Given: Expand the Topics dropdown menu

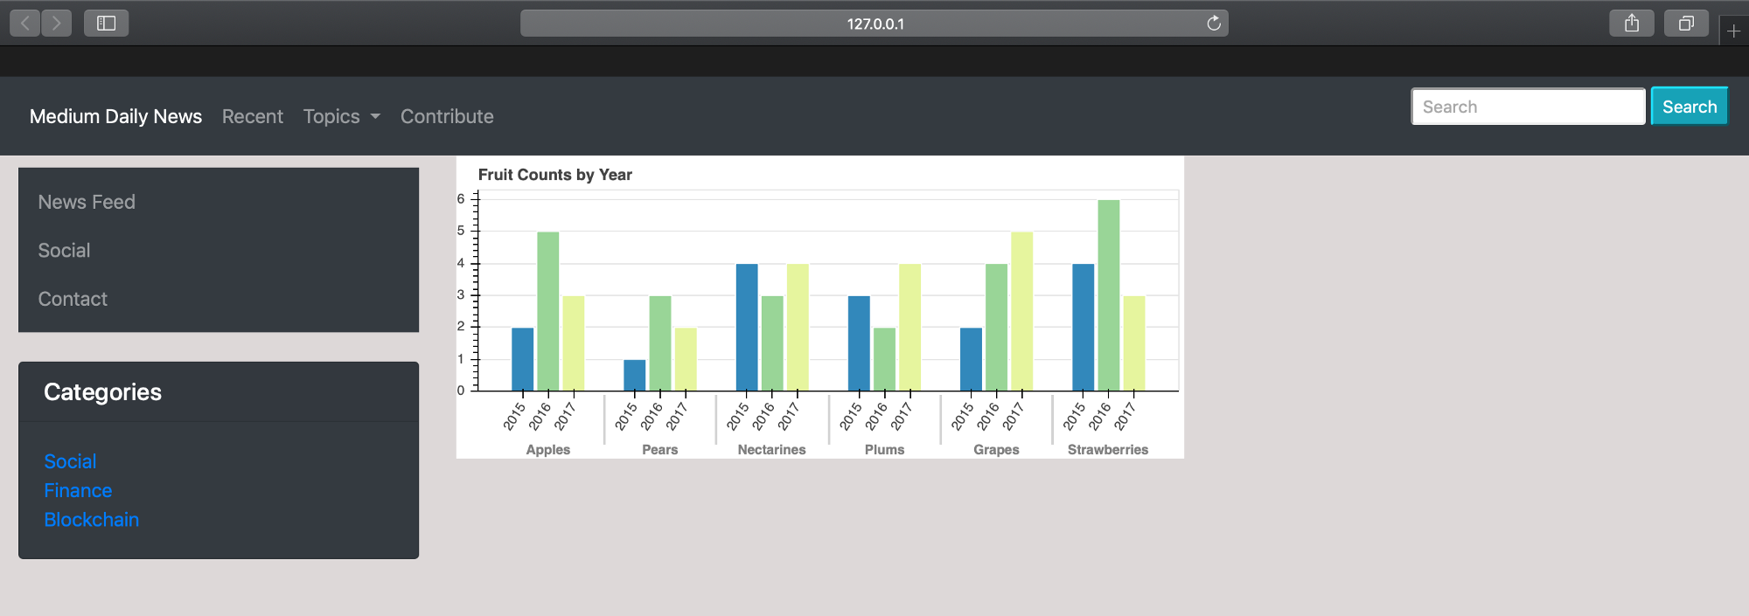Looking at the screenshot, I should pos(341,116).
